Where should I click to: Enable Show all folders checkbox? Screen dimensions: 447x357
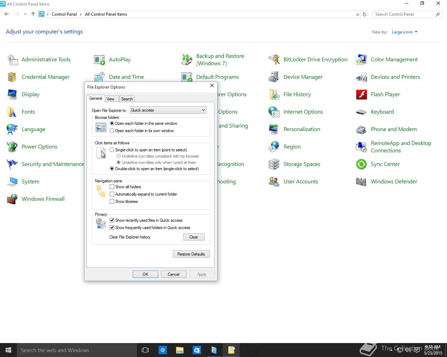(112, 187)
